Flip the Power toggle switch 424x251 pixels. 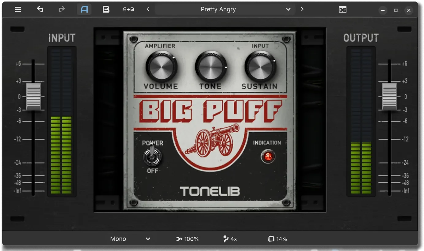click(x=152, y=156)
